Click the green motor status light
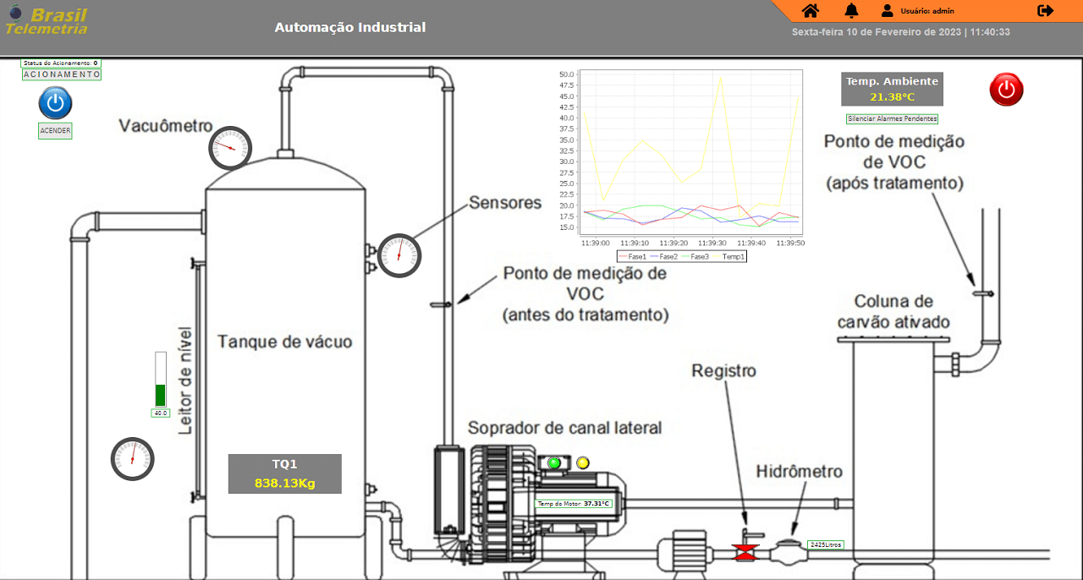 point(554,462)
